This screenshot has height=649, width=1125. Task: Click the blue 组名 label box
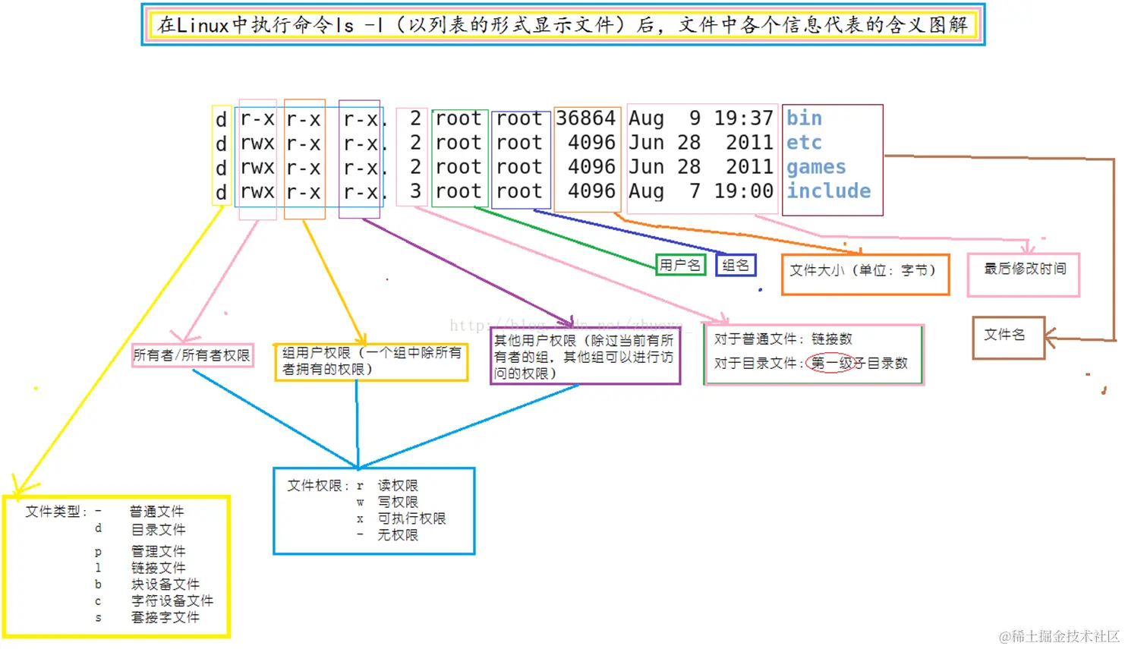tap(734, 265)
